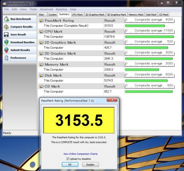The image size is (184, 171).
Task: Switch to the CD Mark tab
Action: click(x=164, y=15)
